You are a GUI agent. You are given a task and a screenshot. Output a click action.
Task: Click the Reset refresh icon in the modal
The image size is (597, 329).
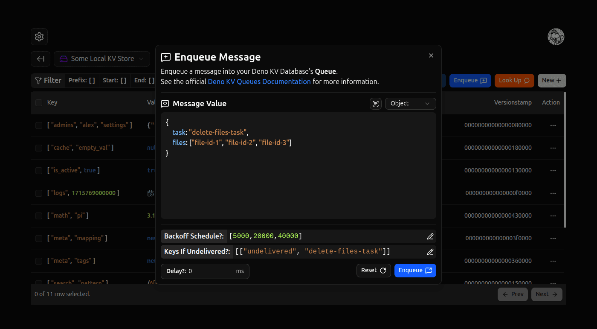pyautogui.click(x=383, y=270)
